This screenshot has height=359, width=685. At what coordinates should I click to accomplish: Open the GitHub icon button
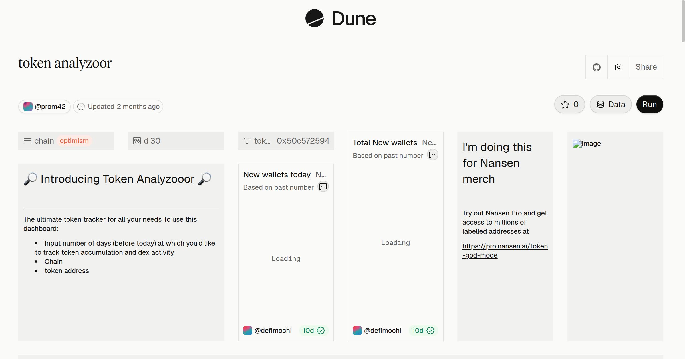pos(596,67)
